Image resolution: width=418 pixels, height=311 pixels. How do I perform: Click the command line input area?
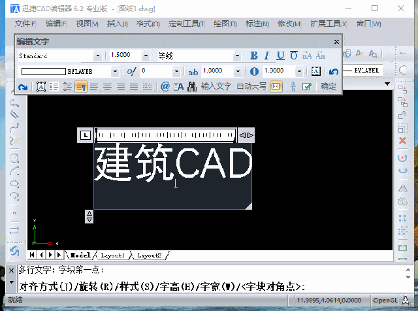(x=210, y=287)
